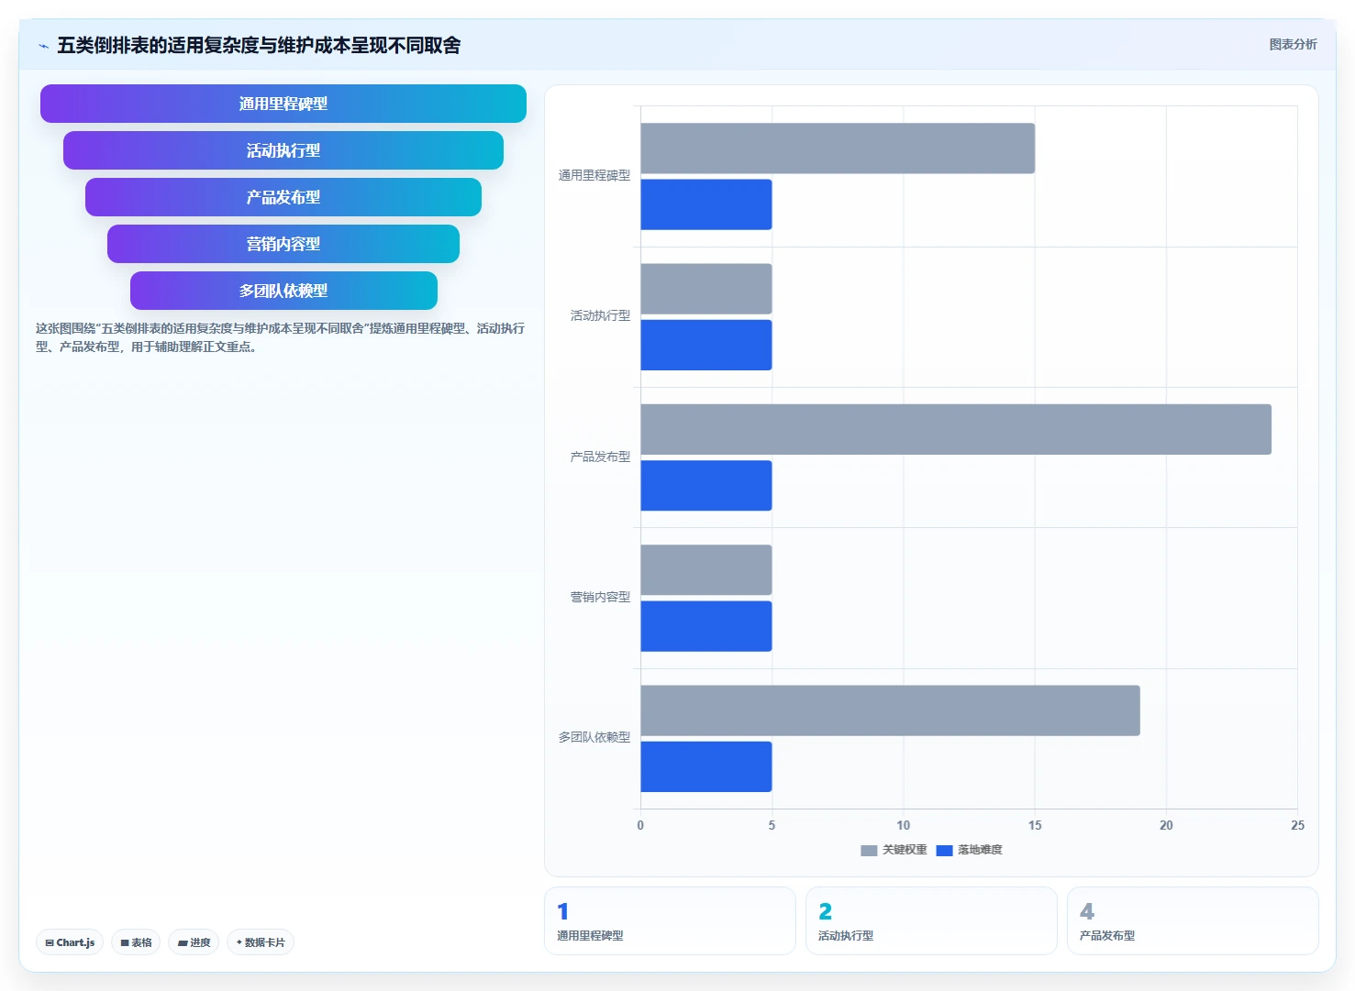Click the small icon before the page title
The width and height of the screenshot is (1355, 991).
[43, 46]
